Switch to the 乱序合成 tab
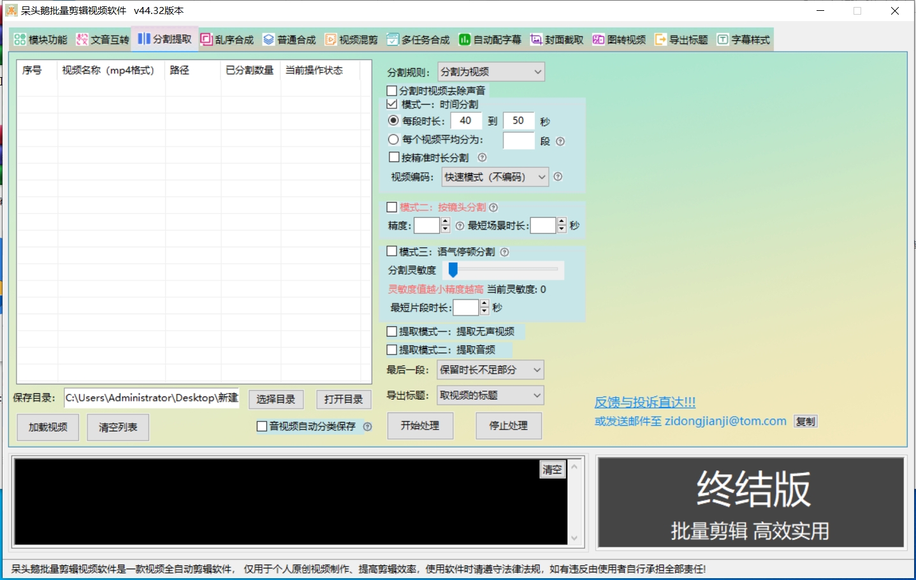 pos(228,39)
